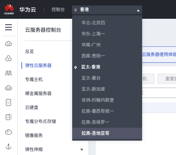Select region 拉美-墨西哥城一
This screenshot has width=176, height=155.
(x=107, y=111)
